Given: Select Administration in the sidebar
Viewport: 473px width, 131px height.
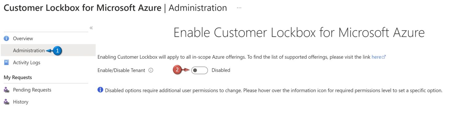Looking at the screenshot, I should click(29, 50).
